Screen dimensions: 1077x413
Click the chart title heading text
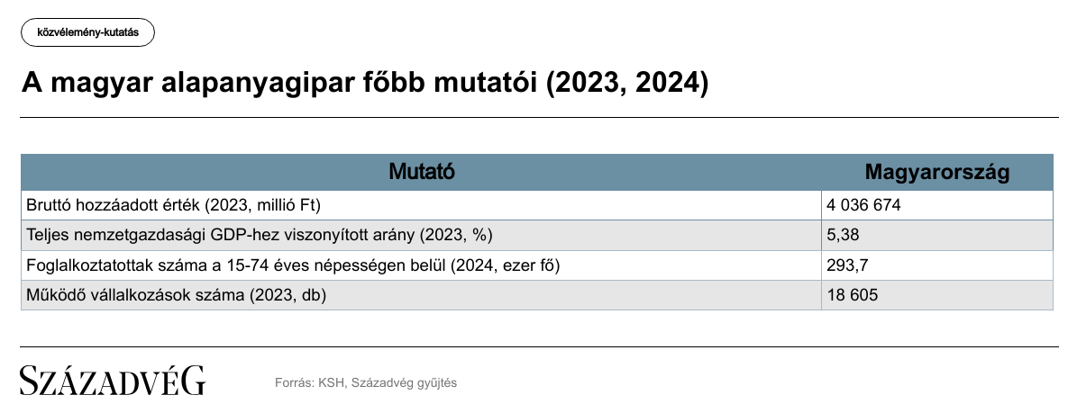pos(365,83)
